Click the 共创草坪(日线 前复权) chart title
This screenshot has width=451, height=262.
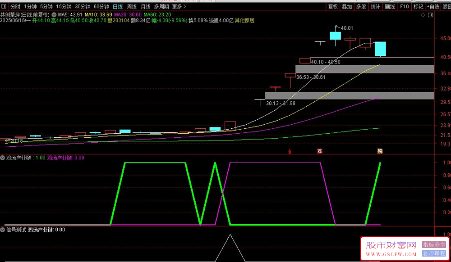[x=25, y=15]
